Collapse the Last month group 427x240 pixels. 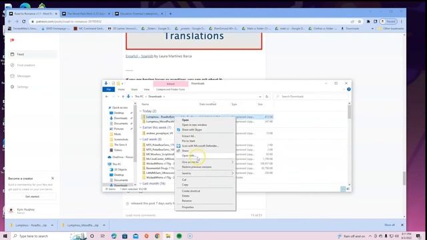pyautogui.click(x=141, y=184)
